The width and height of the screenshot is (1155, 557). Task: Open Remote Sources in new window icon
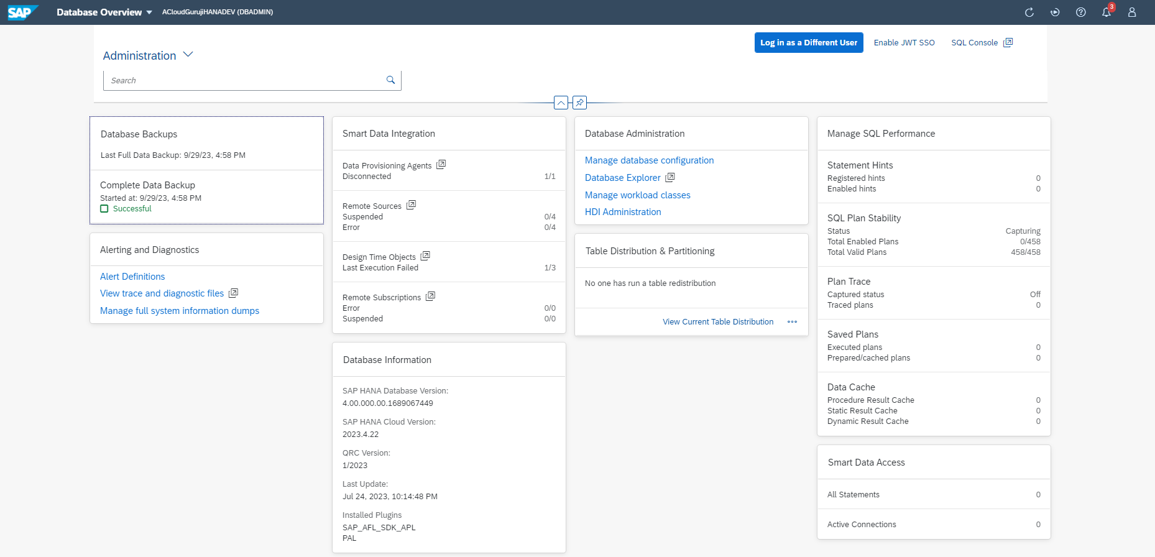tap(411, 205)
